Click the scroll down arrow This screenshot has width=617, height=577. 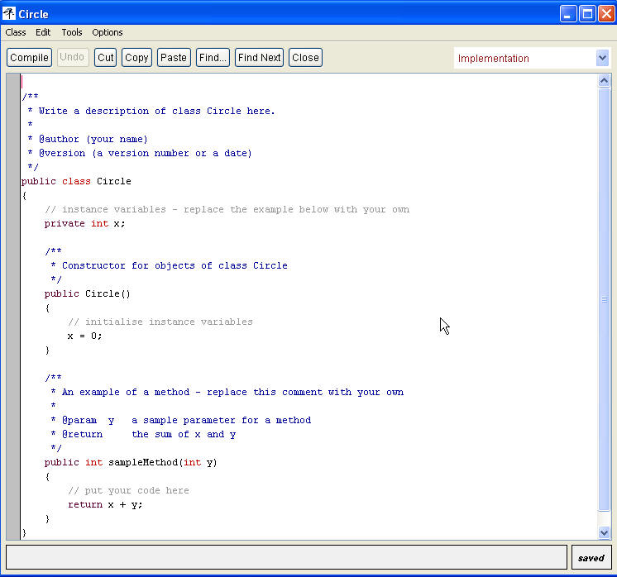click(x=604, y=533)
